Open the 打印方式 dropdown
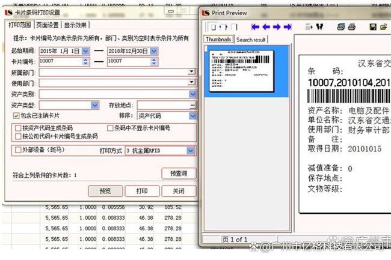 pos(190,150)
